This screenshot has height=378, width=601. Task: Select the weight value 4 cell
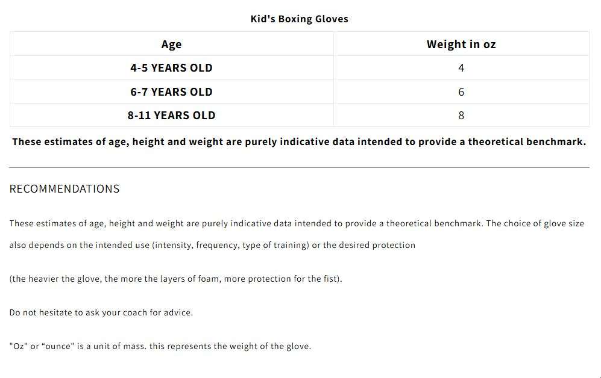coord(461,68)
